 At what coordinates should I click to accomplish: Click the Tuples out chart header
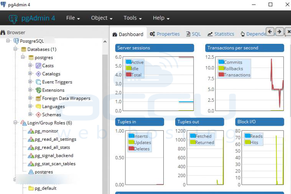[199, 122]
